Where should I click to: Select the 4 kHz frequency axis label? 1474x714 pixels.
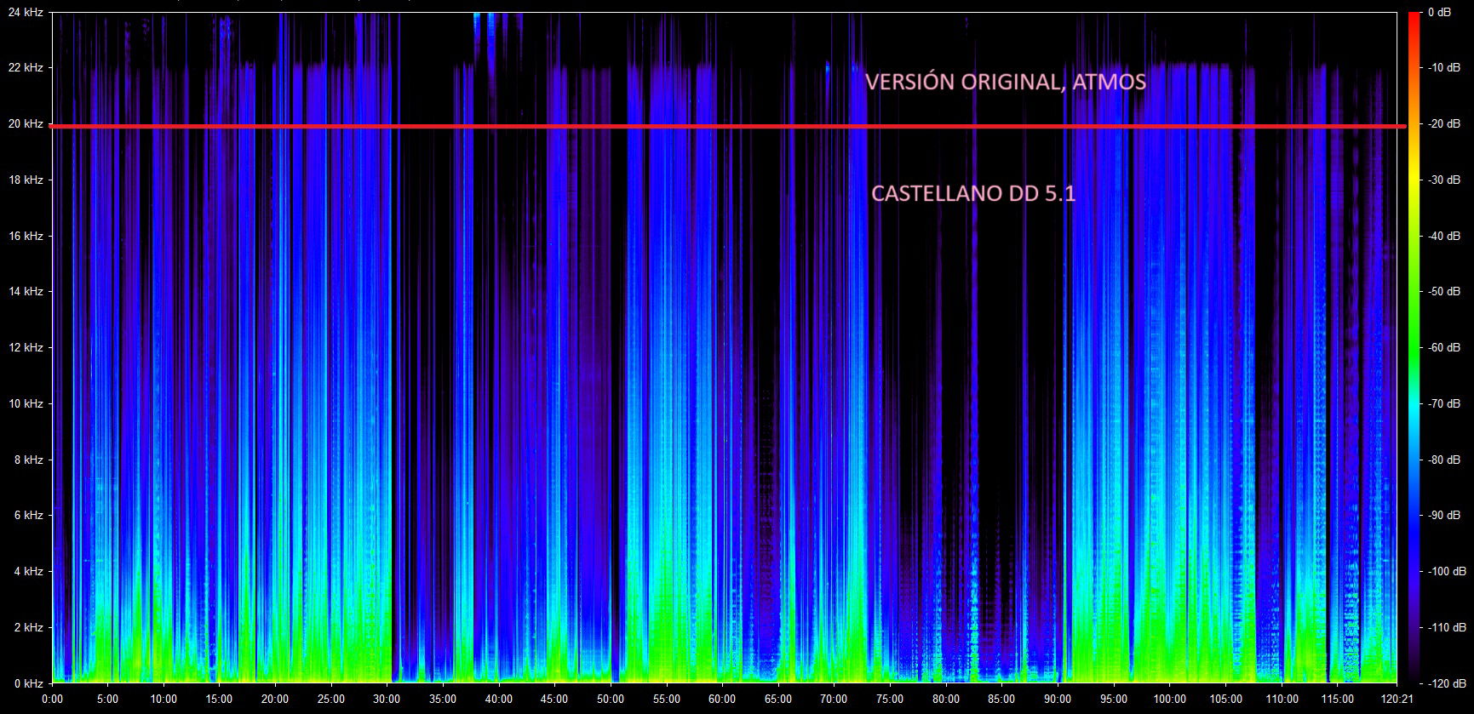(28, 572)
